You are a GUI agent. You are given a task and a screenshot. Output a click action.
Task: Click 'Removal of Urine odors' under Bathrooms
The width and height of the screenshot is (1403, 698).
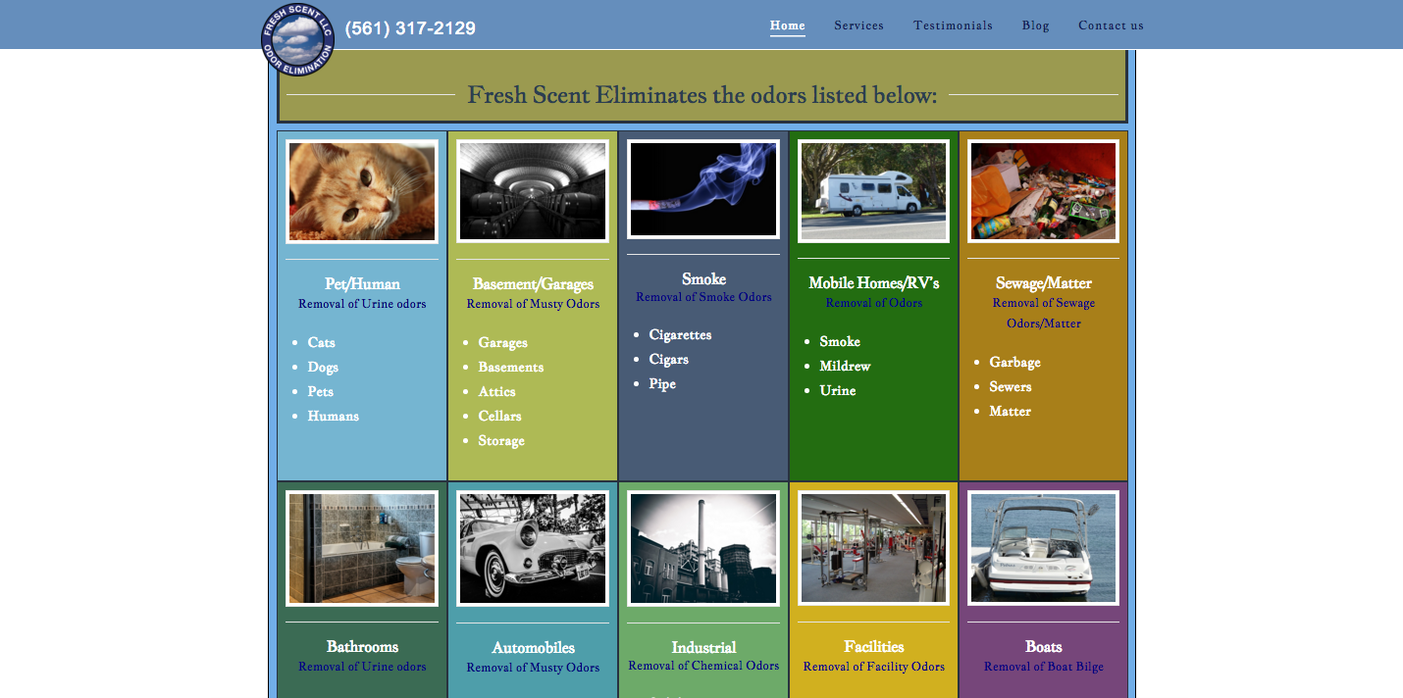(x=362, y=667)
